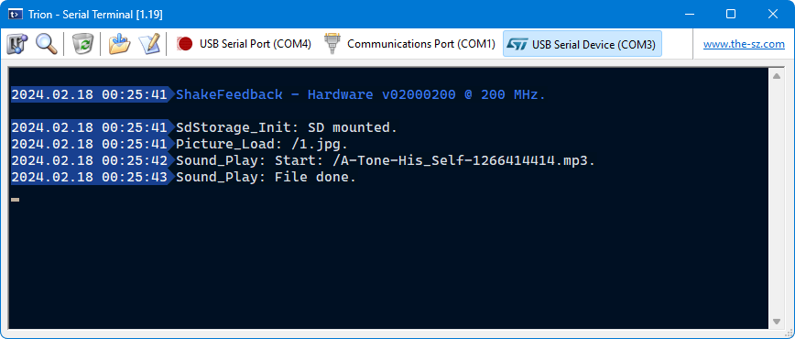The height and width of the screenshot is (339, 795).
Task: Switch to Communications Port (COM1)
Action: (x=409, y=44)
